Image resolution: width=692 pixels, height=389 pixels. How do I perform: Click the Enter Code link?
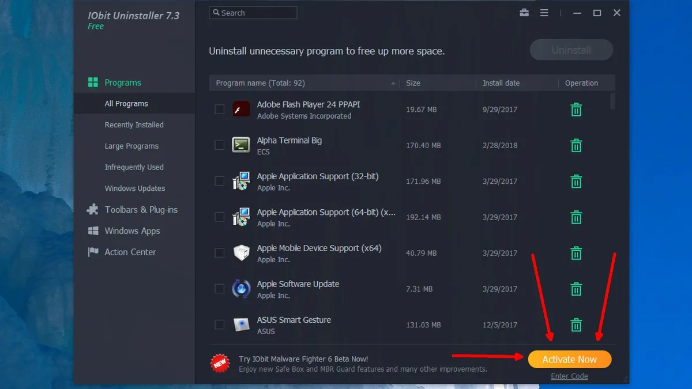pos(569,376)
